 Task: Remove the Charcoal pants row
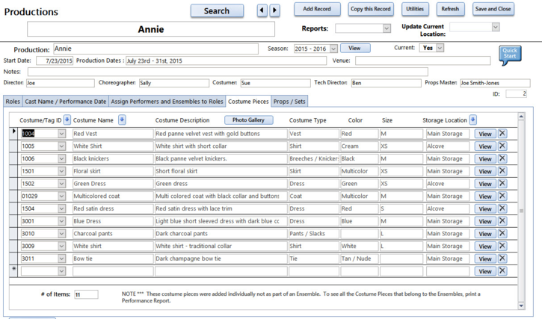(502, 233)
